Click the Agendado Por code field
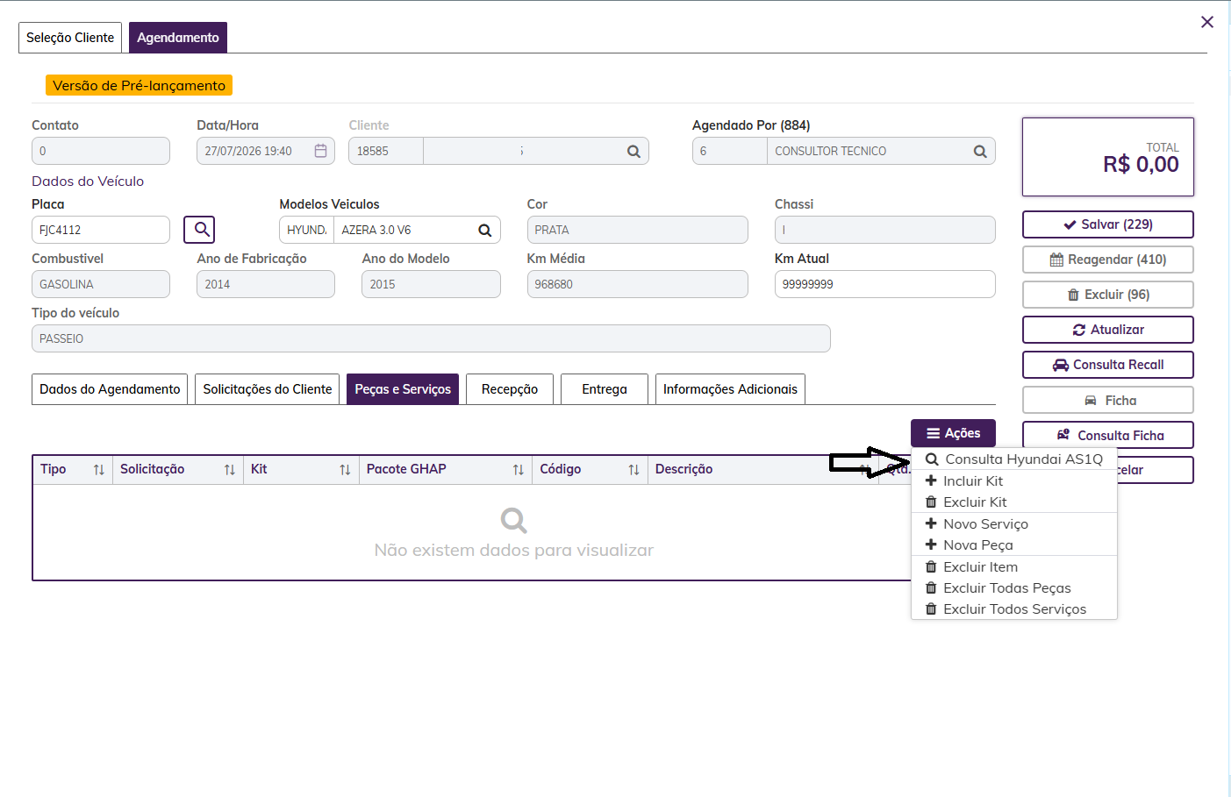This screenshot has width=1231, height=797. click(x=730, y=151)
